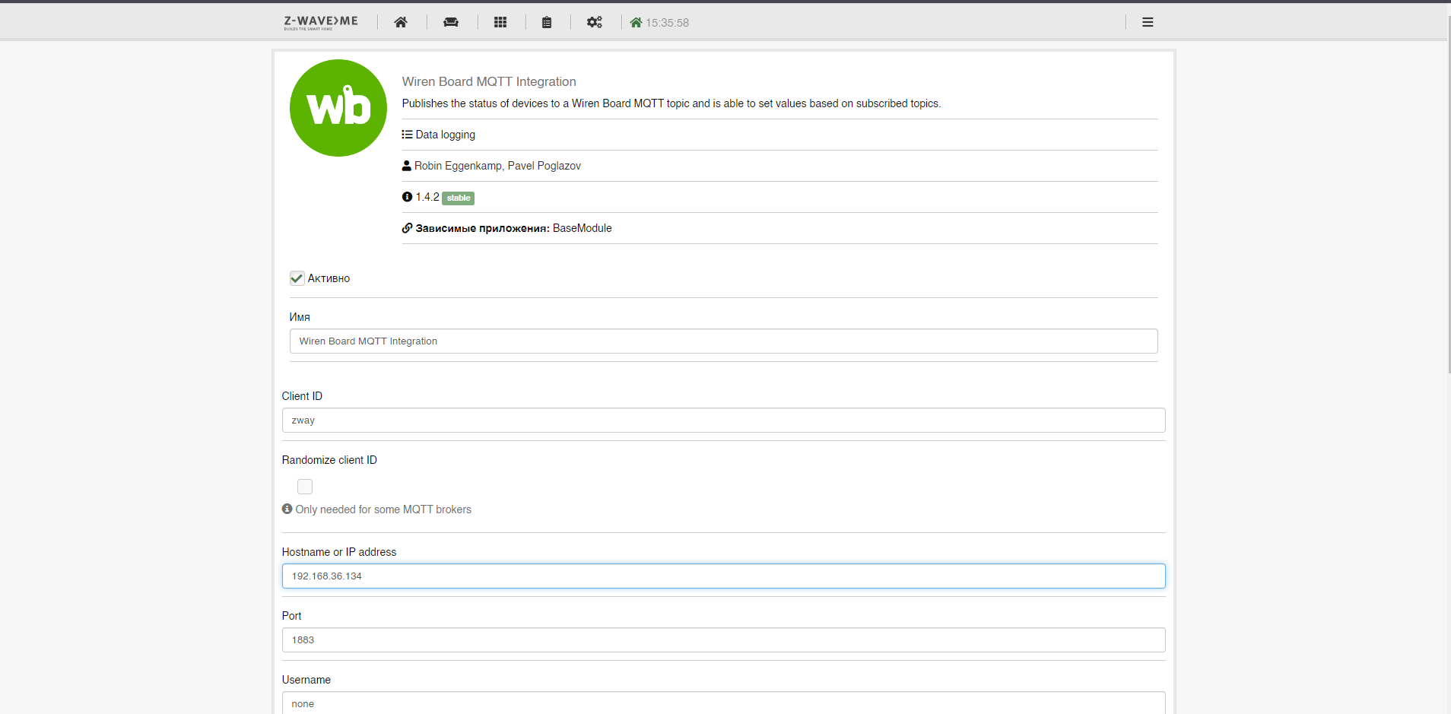Click the author person icon

pyautogui.click(x=407, y=166)
